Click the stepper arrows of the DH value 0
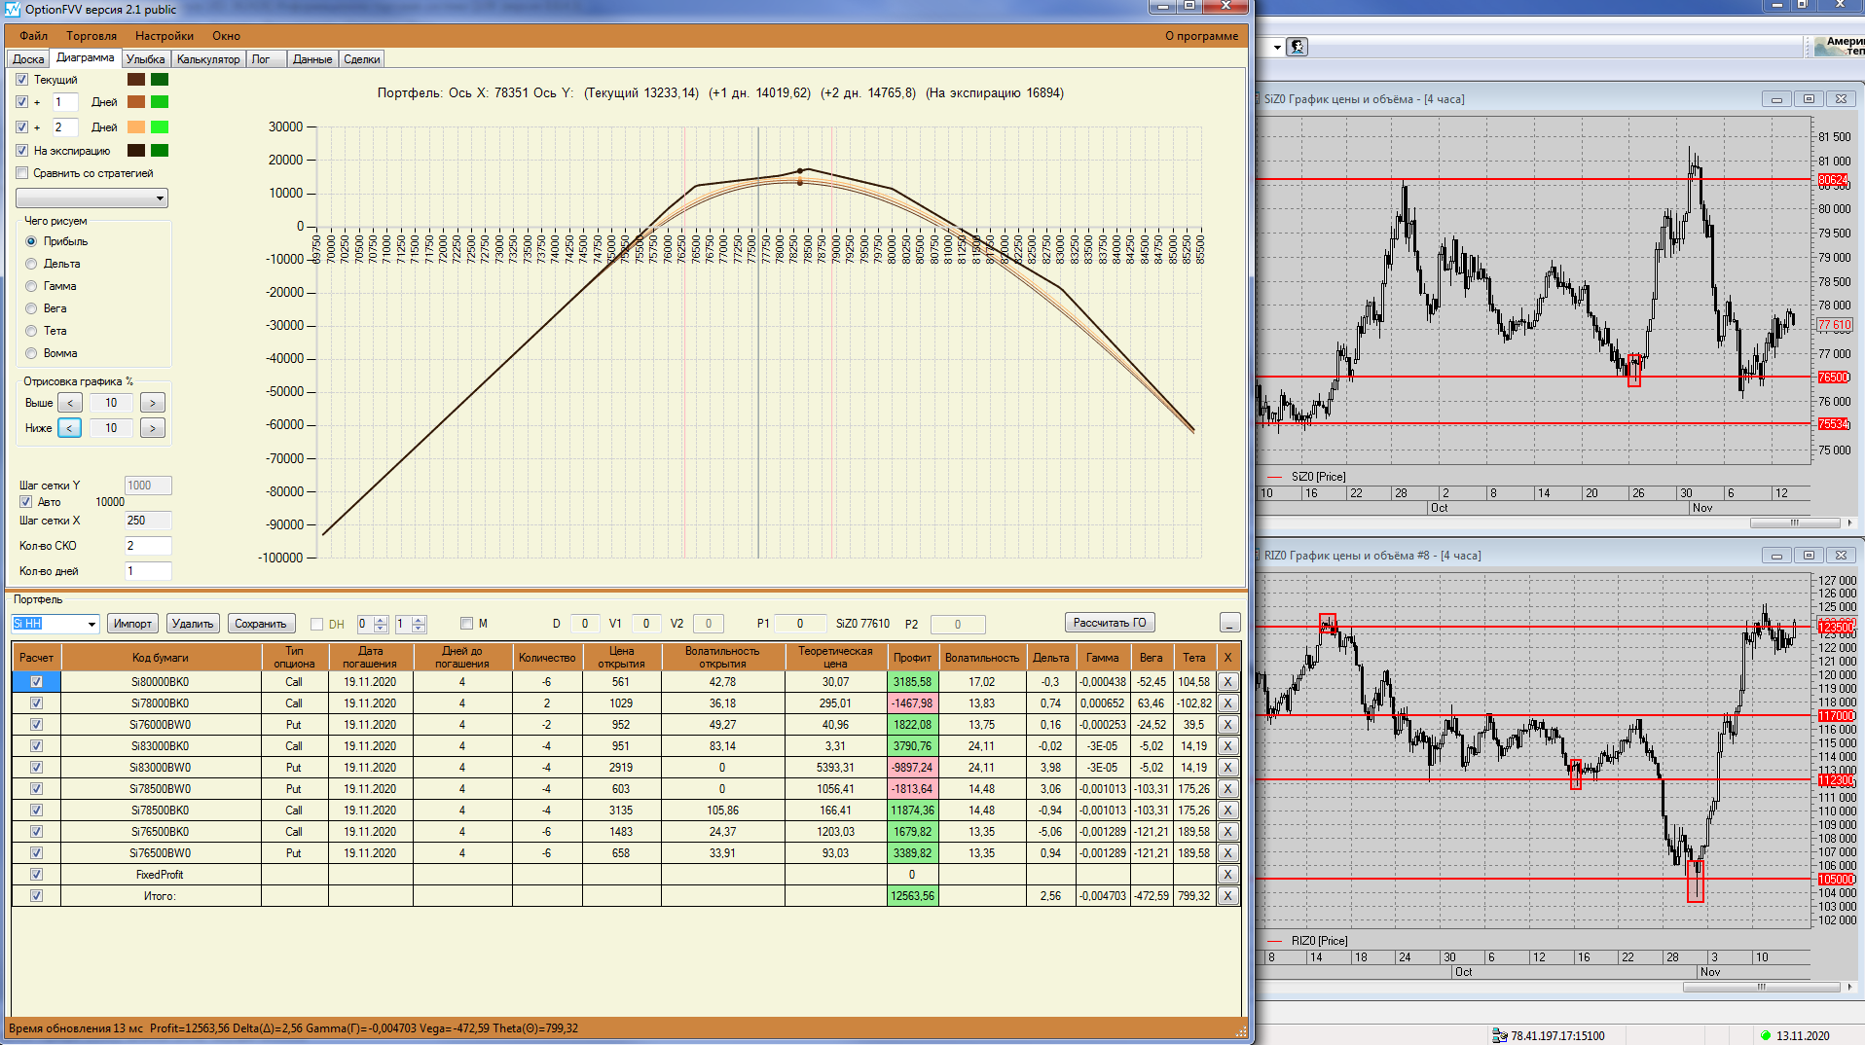This screenshot has width=1865, height=1045. click(381, 624)
